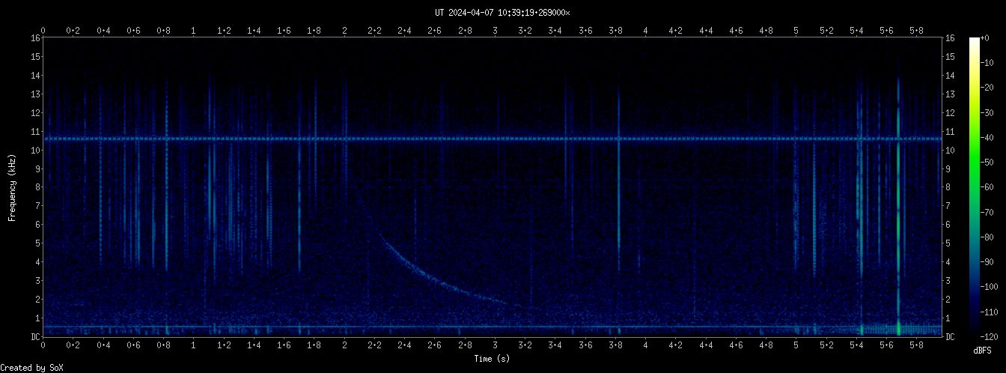Click the UT 2024-04-07 timestamp title
The height and width of the screenshot is (373, 1006).
coord(502,13)
